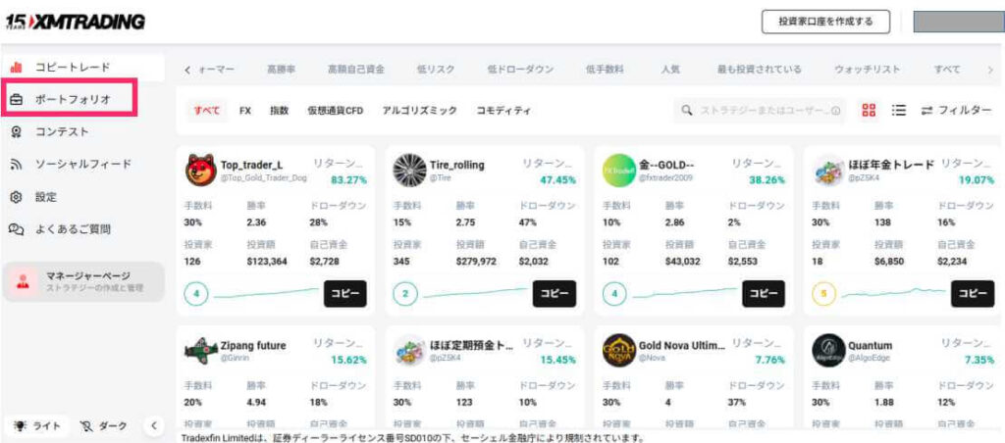Viewport: 1005px width, 443px height.
Task: Click the strategy or user search field
Action: click(x=761, y=111)
